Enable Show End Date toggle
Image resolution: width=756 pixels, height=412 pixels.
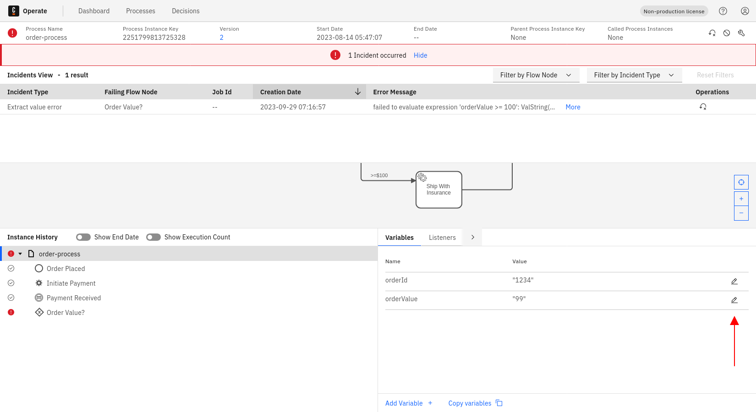pos(83,237)
